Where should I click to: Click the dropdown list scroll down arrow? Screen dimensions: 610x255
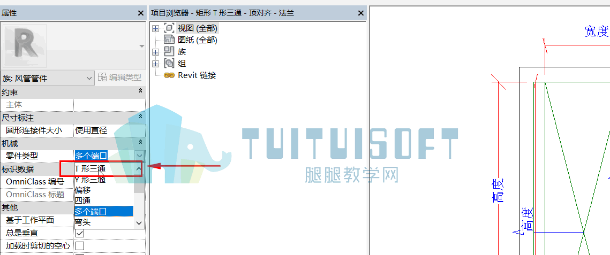pyautogui.click(x=139, y=223)
